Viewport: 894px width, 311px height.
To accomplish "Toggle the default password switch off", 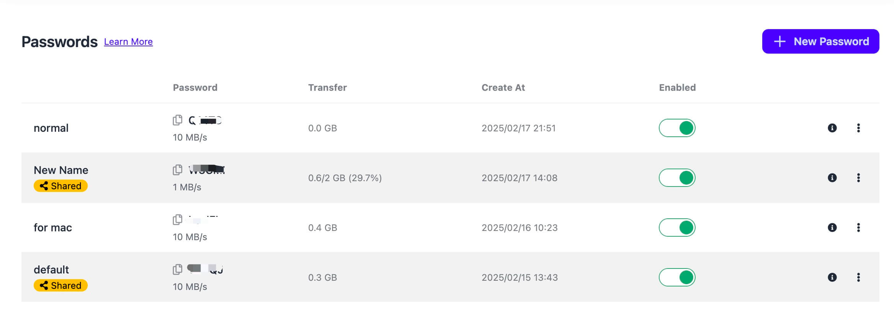I will click(677, 277).
